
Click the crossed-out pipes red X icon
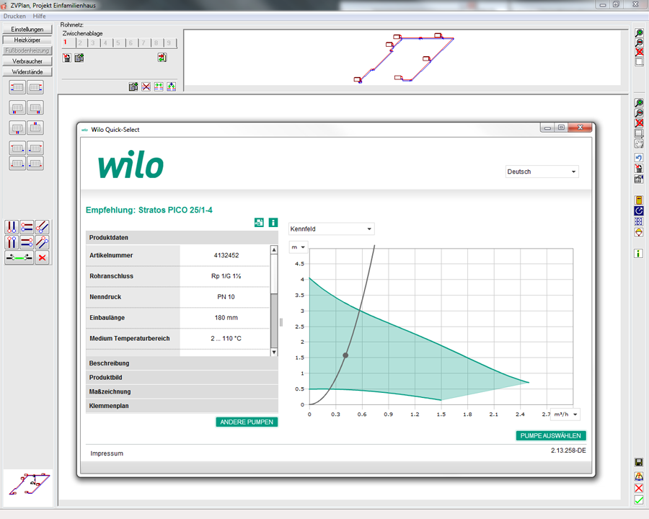(x=146, y=86)
